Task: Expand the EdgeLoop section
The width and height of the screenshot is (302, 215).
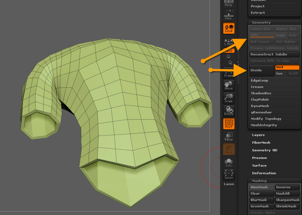Action: pos(259,81)
